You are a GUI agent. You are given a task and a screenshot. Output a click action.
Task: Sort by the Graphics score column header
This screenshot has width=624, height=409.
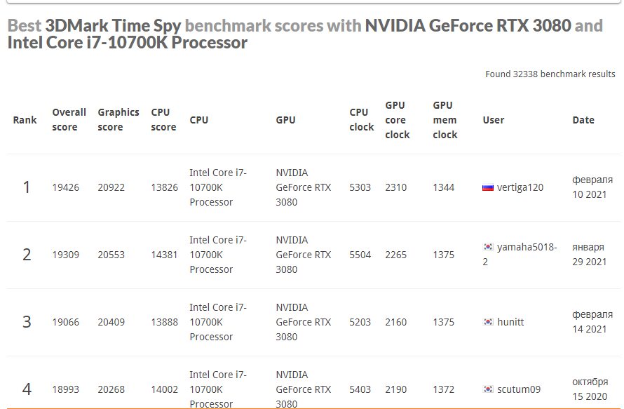tap(118, 119)
